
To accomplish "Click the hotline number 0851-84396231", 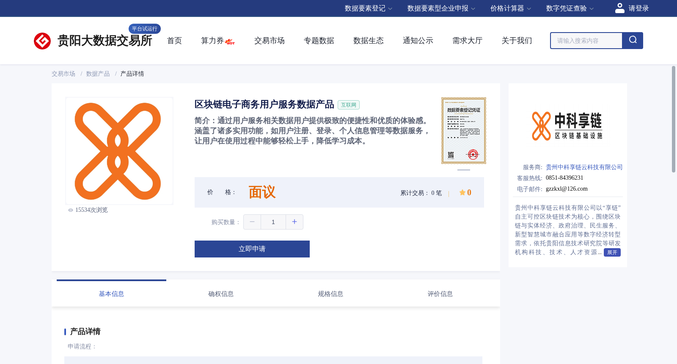I will point(564,178).
